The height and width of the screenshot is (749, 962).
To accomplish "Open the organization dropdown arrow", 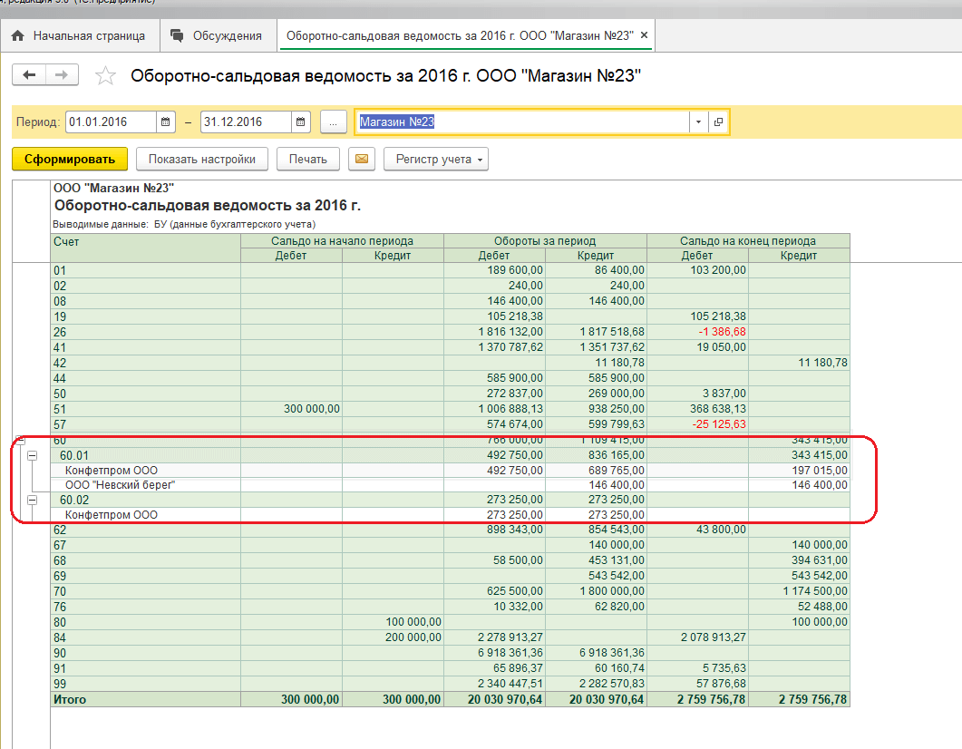I will tap(698, 122).
